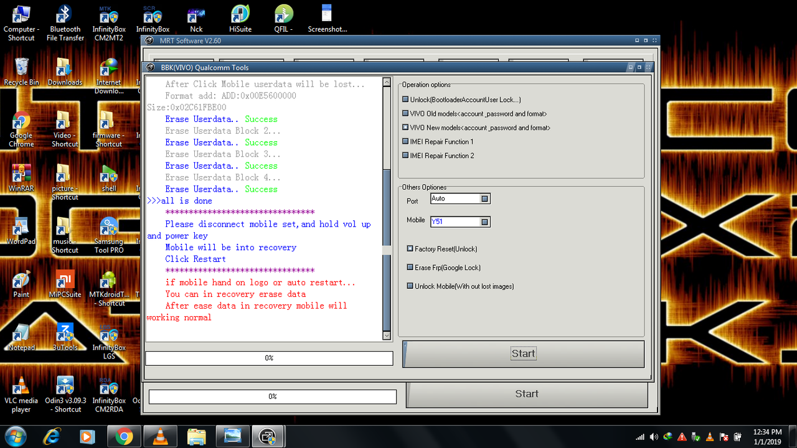Launch Google Chrome from the desktop
The image size is (797, 448).
[x=21, y=129]
